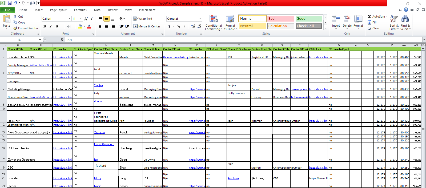Switch to the Data tab
This screenshot has width=426, height=188.
coord(97,10)
